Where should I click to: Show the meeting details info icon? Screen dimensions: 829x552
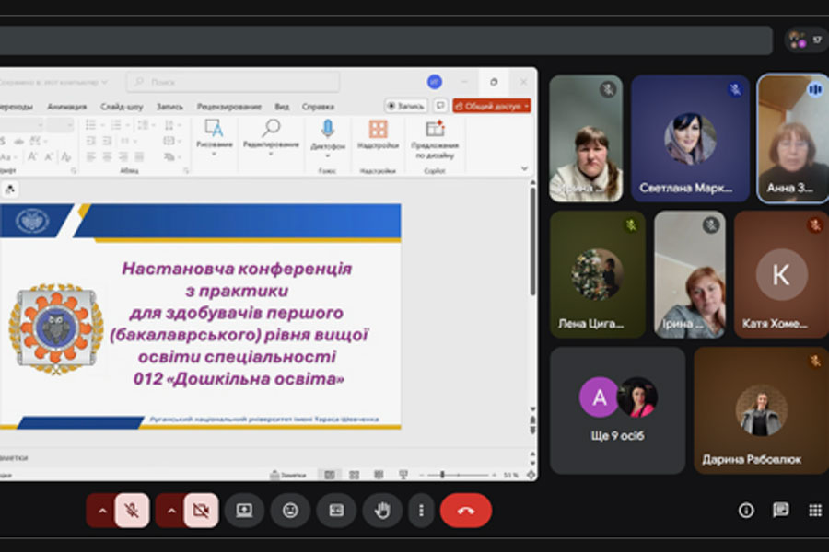click(x=746, y=511)
